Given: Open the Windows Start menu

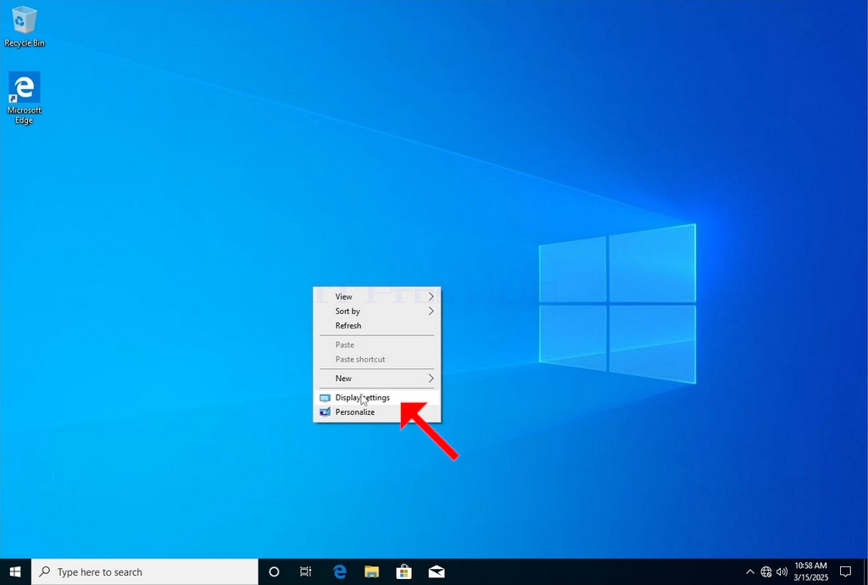Looking at the screenshot, I should [15, 571].
